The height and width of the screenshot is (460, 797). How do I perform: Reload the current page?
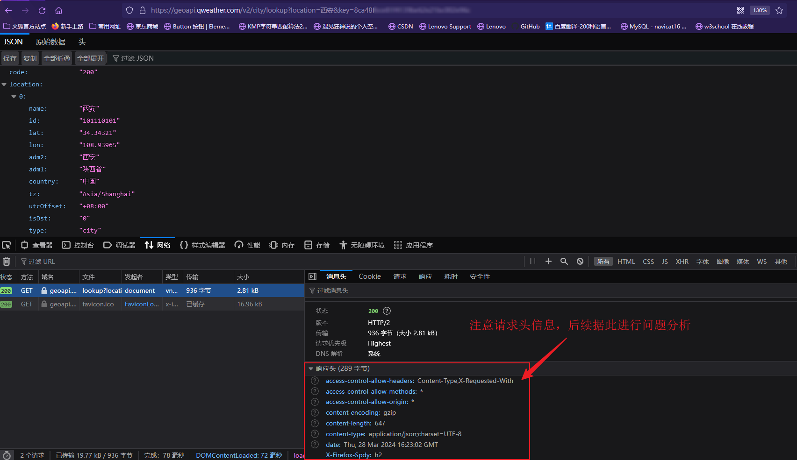coord(42,10)
